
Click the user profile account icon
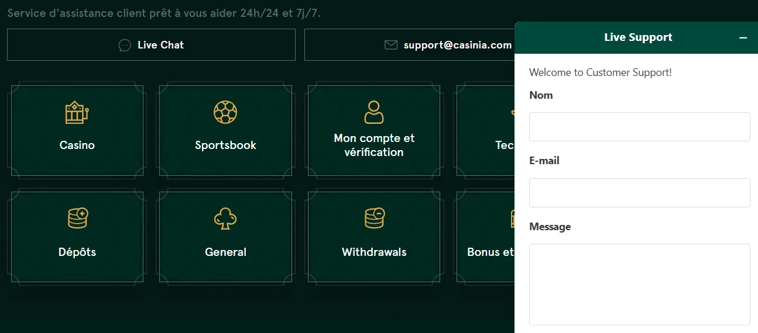[374, 112]
